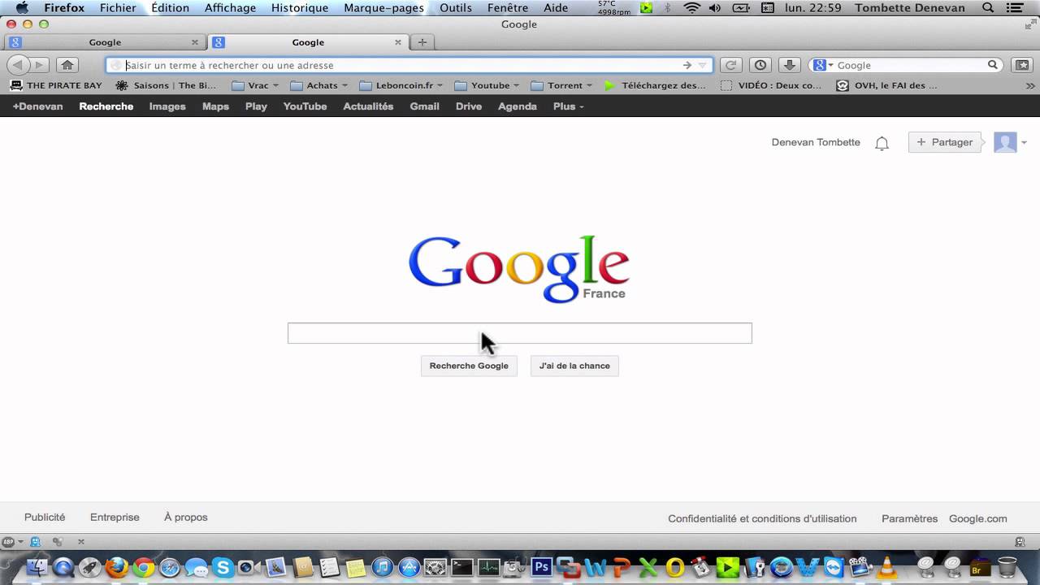The image size is (1040, 585).
Task: Close the second Google tab
Action: [x=398, y=42]
